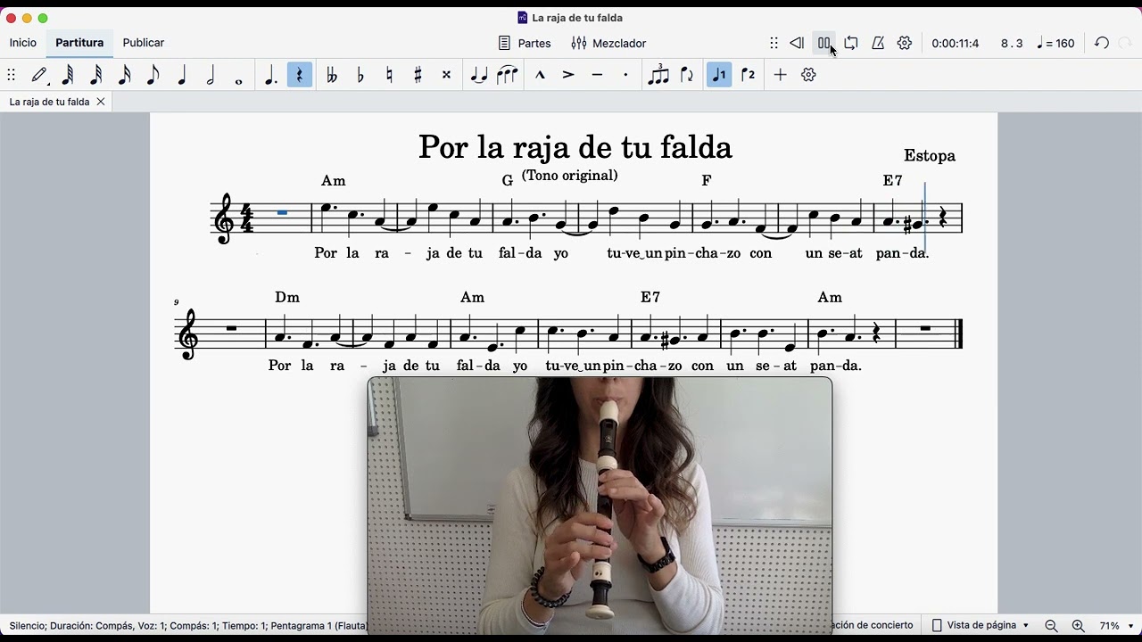Viewport: 1142px width, 642px height.
Task: Apply flat accidental
Action: tap(360, 76)
